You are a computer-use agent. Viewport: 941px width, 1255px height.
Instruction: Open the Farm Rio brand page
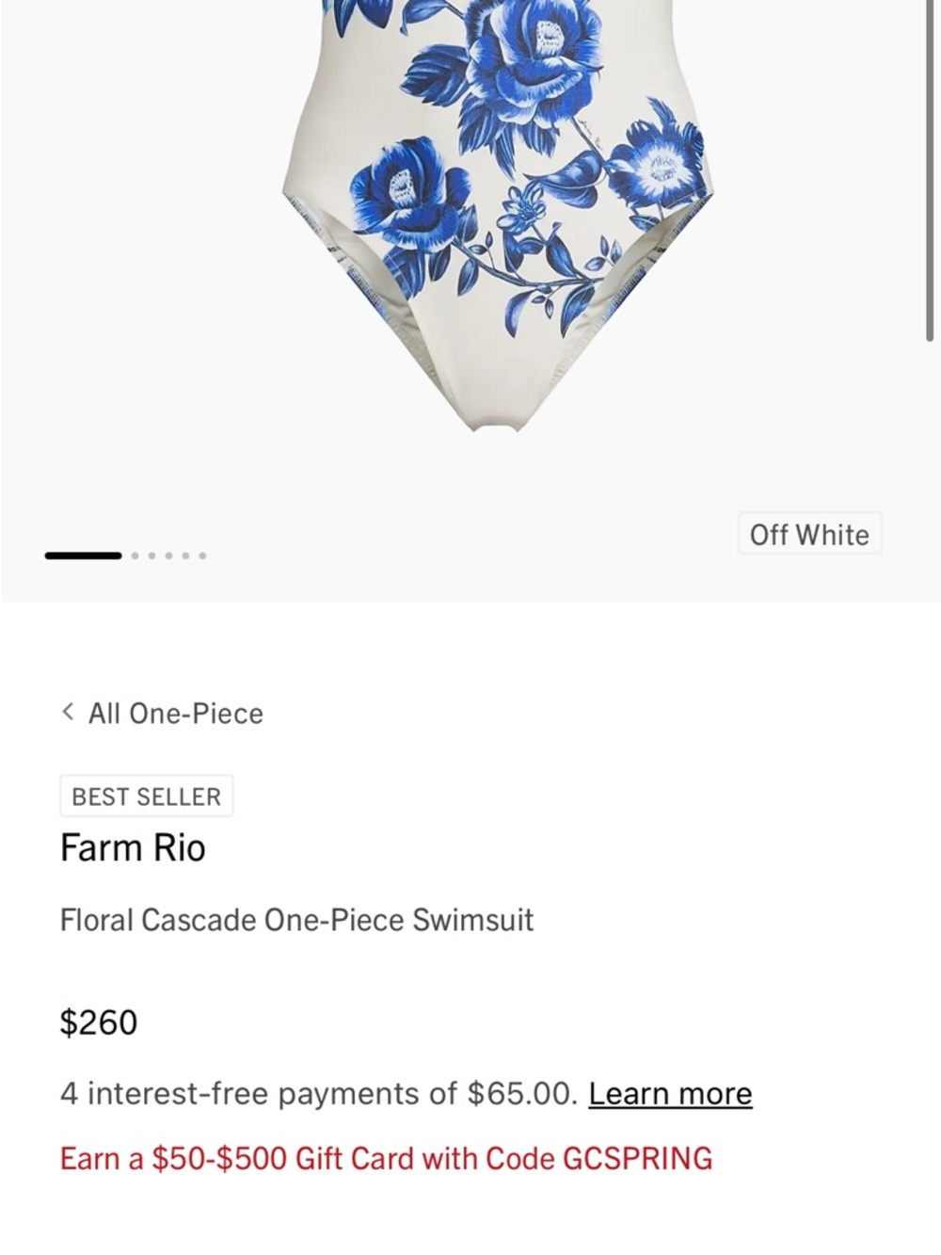[133, 847]
